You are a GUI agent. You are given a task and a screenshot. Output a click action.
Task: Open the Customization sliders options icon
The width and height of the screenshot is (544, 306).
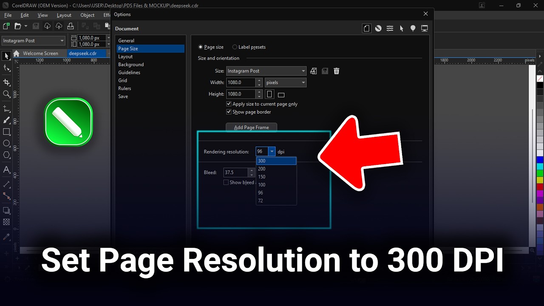click(390, 28)
